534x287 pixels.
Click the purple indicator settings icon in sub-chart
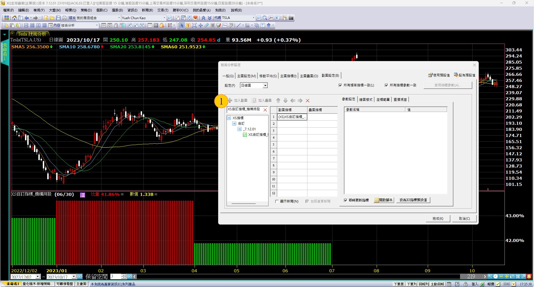click(83, 195)
